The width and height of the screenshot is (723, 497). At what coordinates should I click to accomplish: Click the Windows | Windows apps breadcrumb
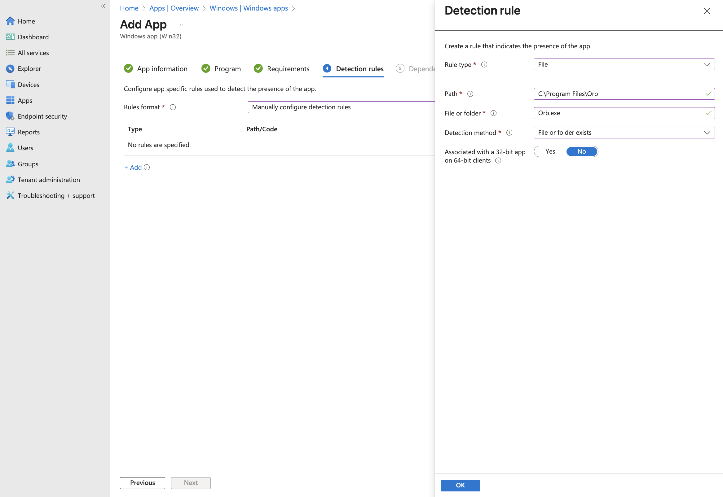(248, 8)
